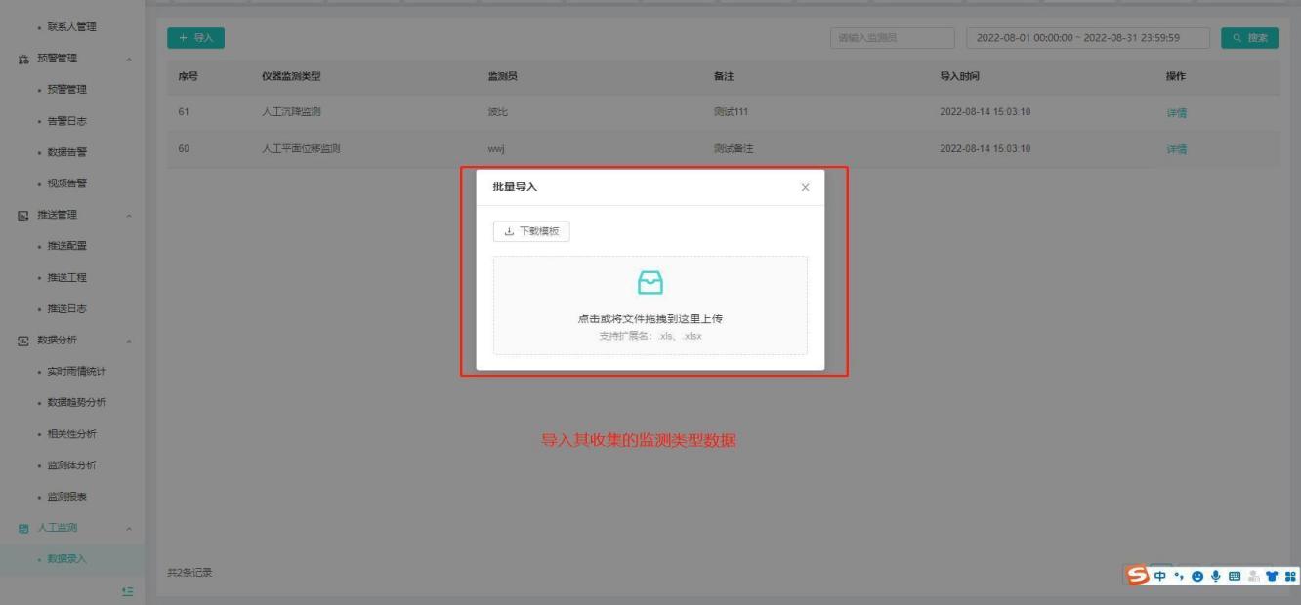The height and width of the screenshot is (605, 1301).
Task: Click the file drop upload area text
Action: [x=650, y=319]
